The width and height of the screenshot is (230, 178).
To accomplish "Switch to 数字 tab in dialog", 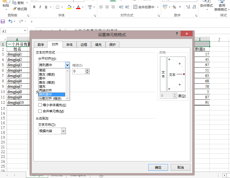I will [x=41, y=44].
